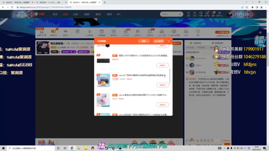The width and height of the screenshot is (269, 151).
Task: Expand the 视频 video dropdown
Action: click(x=87, y=14)
